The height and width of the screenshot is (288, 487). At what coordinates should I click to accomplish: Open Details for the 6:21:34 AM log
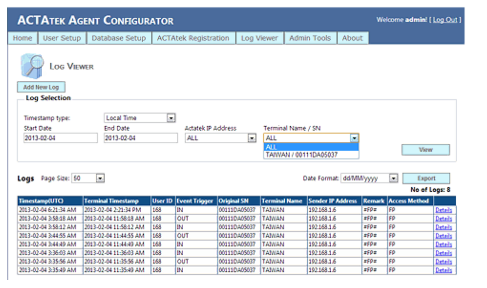[x=444, y=211]
